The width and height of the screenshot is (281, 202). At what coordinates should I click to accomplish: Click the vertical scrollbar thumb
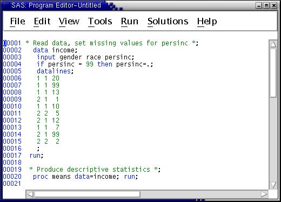tap(273, 73)
